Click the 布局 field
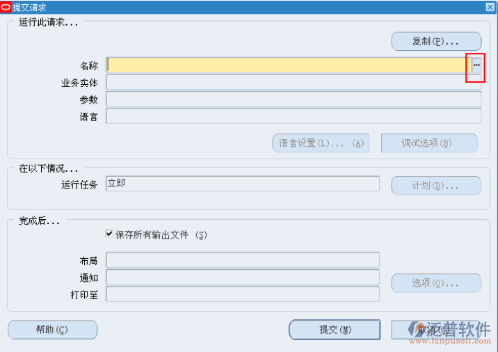Screen dimensions: 498x352 coord(242,260)
